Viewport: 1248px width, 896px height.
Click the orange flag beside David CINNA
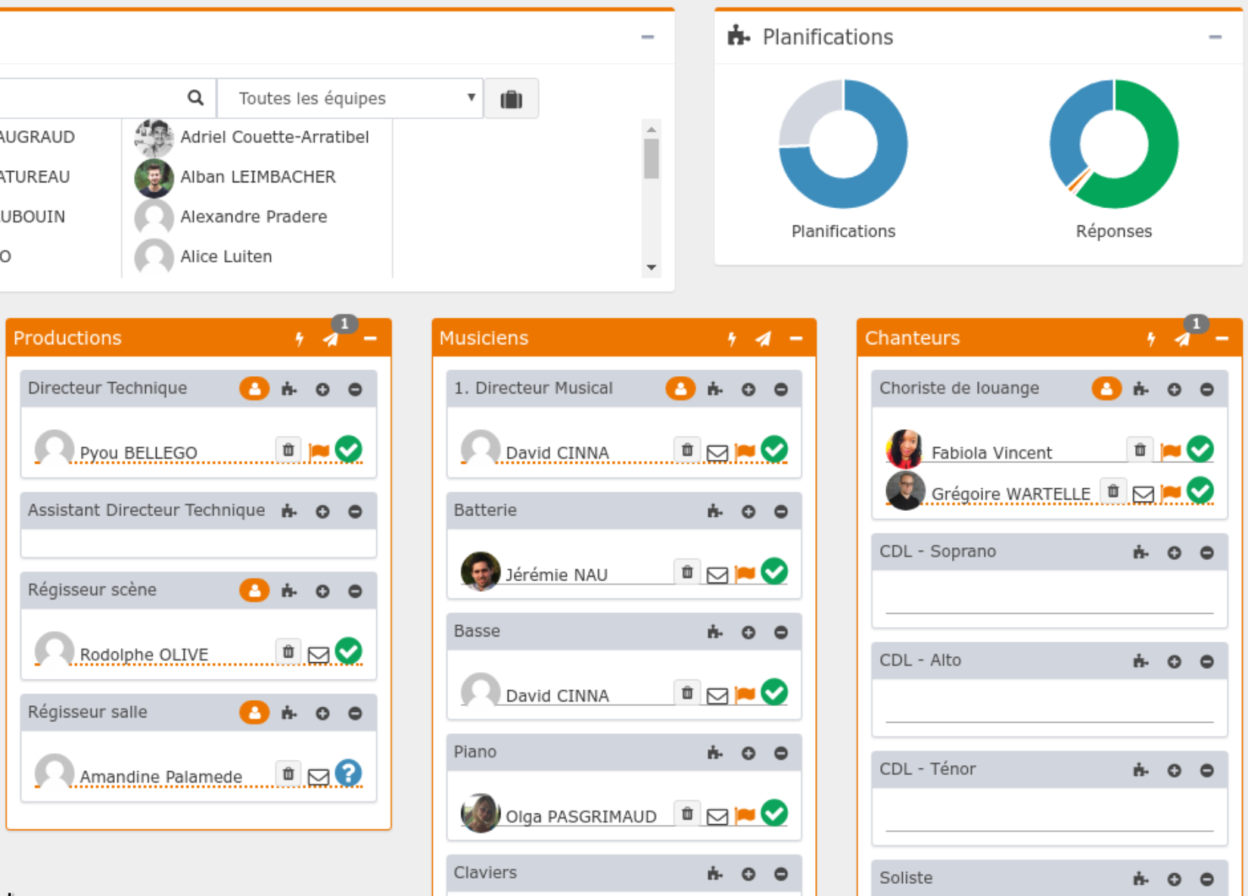[745, 450]
